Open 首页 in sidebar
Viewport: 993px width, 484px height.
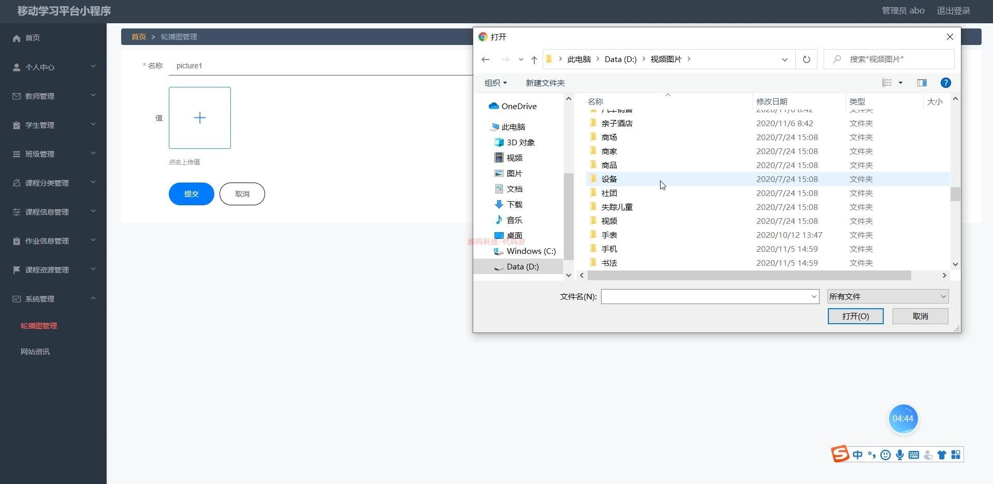click(53, 38)
